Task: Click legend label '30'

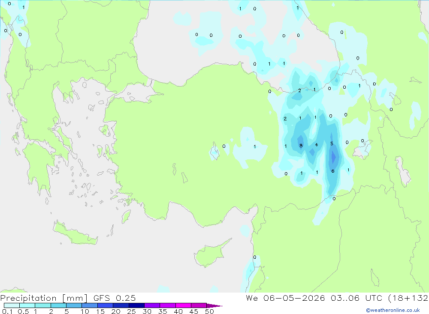Action: pos(147,311)
